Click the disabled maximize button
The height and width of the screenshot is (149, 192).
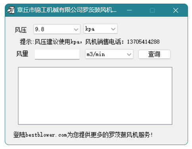(152, 10)
